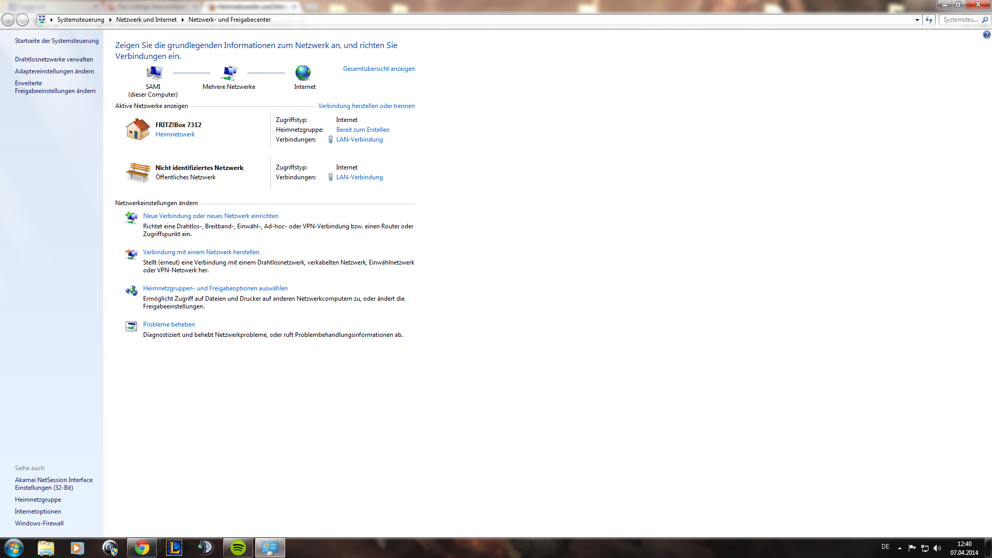Image resolution: width=992 pixels, height=558 pixels.
Task: Open the address bar history dropdown
Action: 917,20
